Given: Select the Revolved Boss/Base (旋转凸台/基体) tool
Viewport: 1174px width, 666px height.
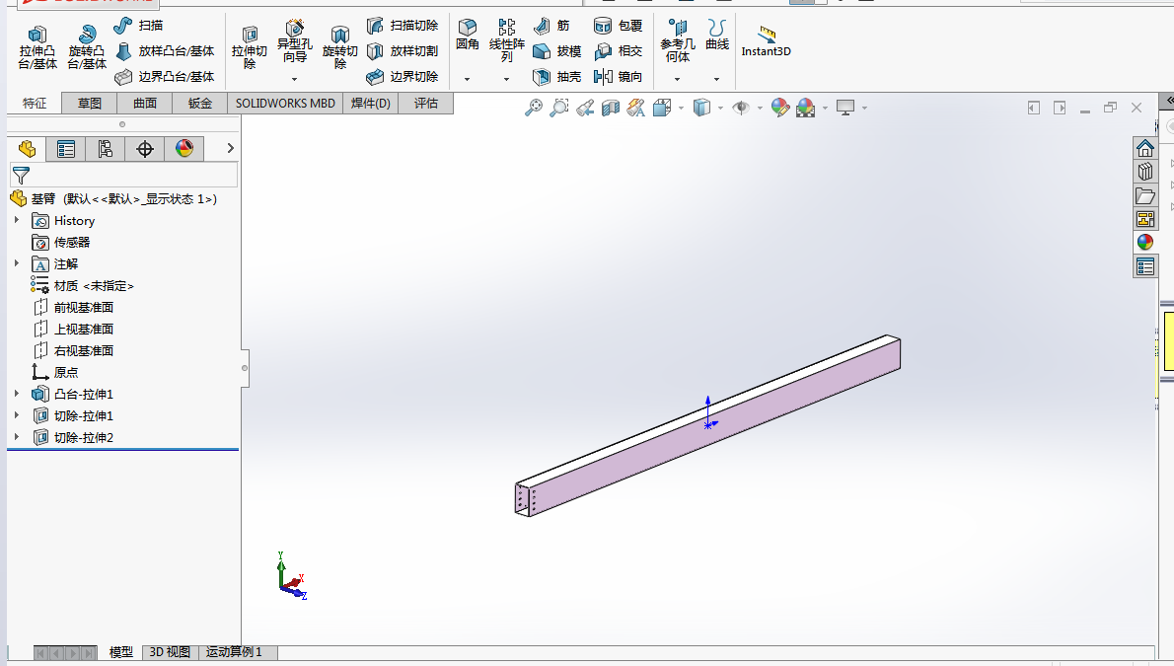Looking at the screenshot, I should coord(87,47).
